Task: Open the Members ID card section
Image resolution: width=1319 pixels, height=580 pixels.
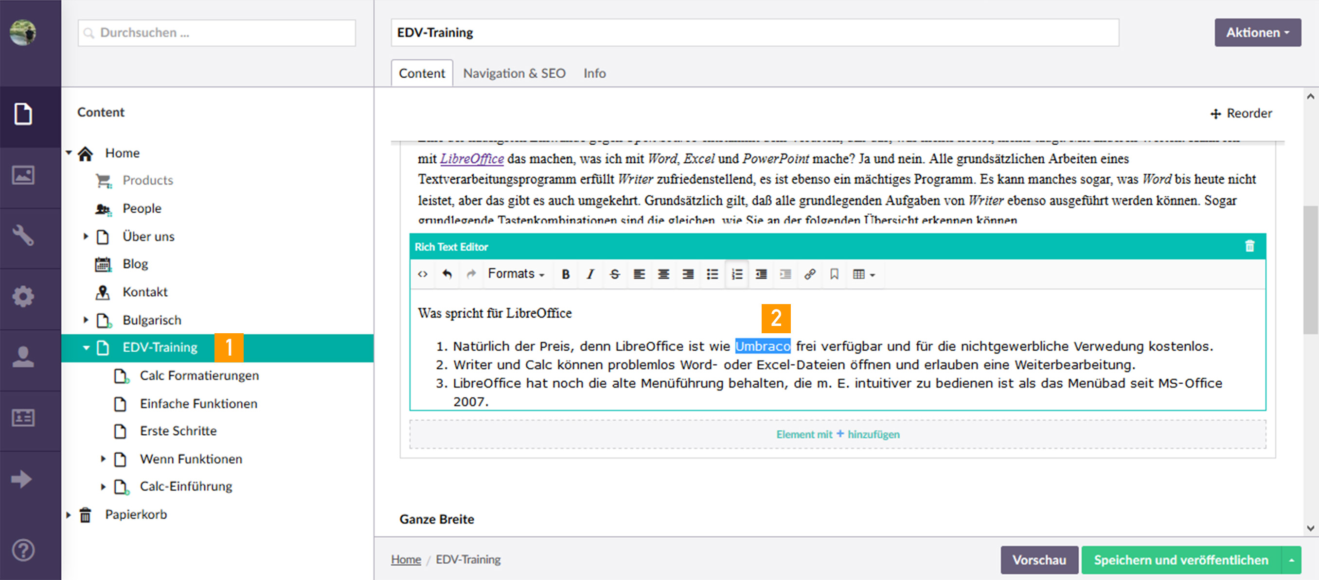Action: pyautogui.click(x=23, y=418)
